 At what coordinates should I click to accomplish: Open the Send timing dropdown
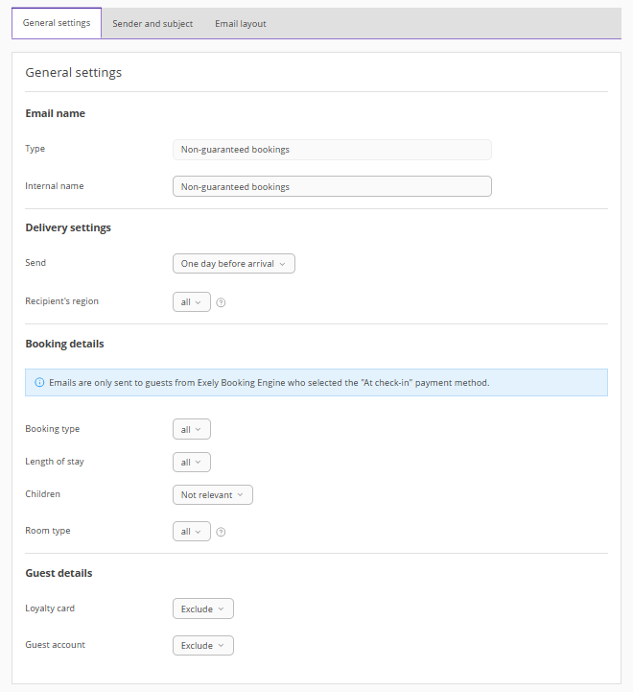pyautogui.click(x=233, y=264)
